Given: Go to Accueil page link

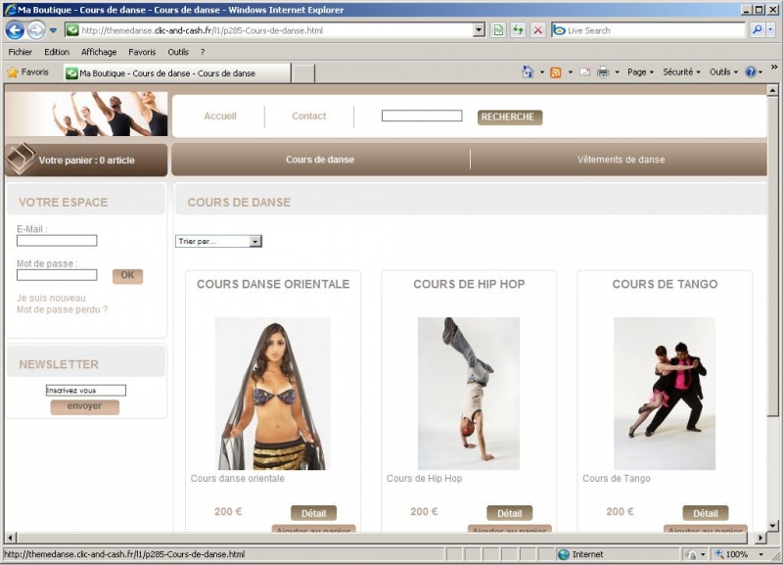Looking at the screenshot, I should pyautogui.click(x=219, y=116).
